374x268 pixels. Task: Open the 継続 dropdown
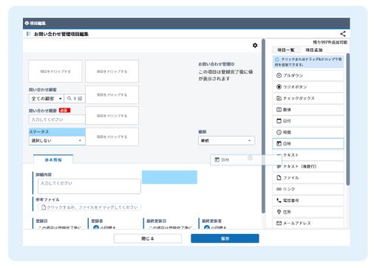coord(226,140)
